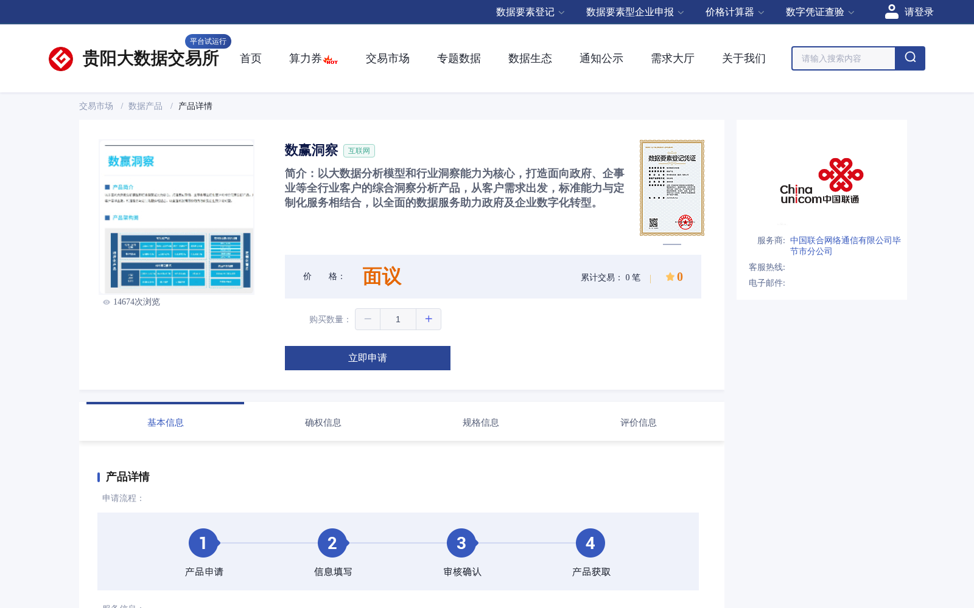Click the 累计交易：0 笔 text

[611, 278]
